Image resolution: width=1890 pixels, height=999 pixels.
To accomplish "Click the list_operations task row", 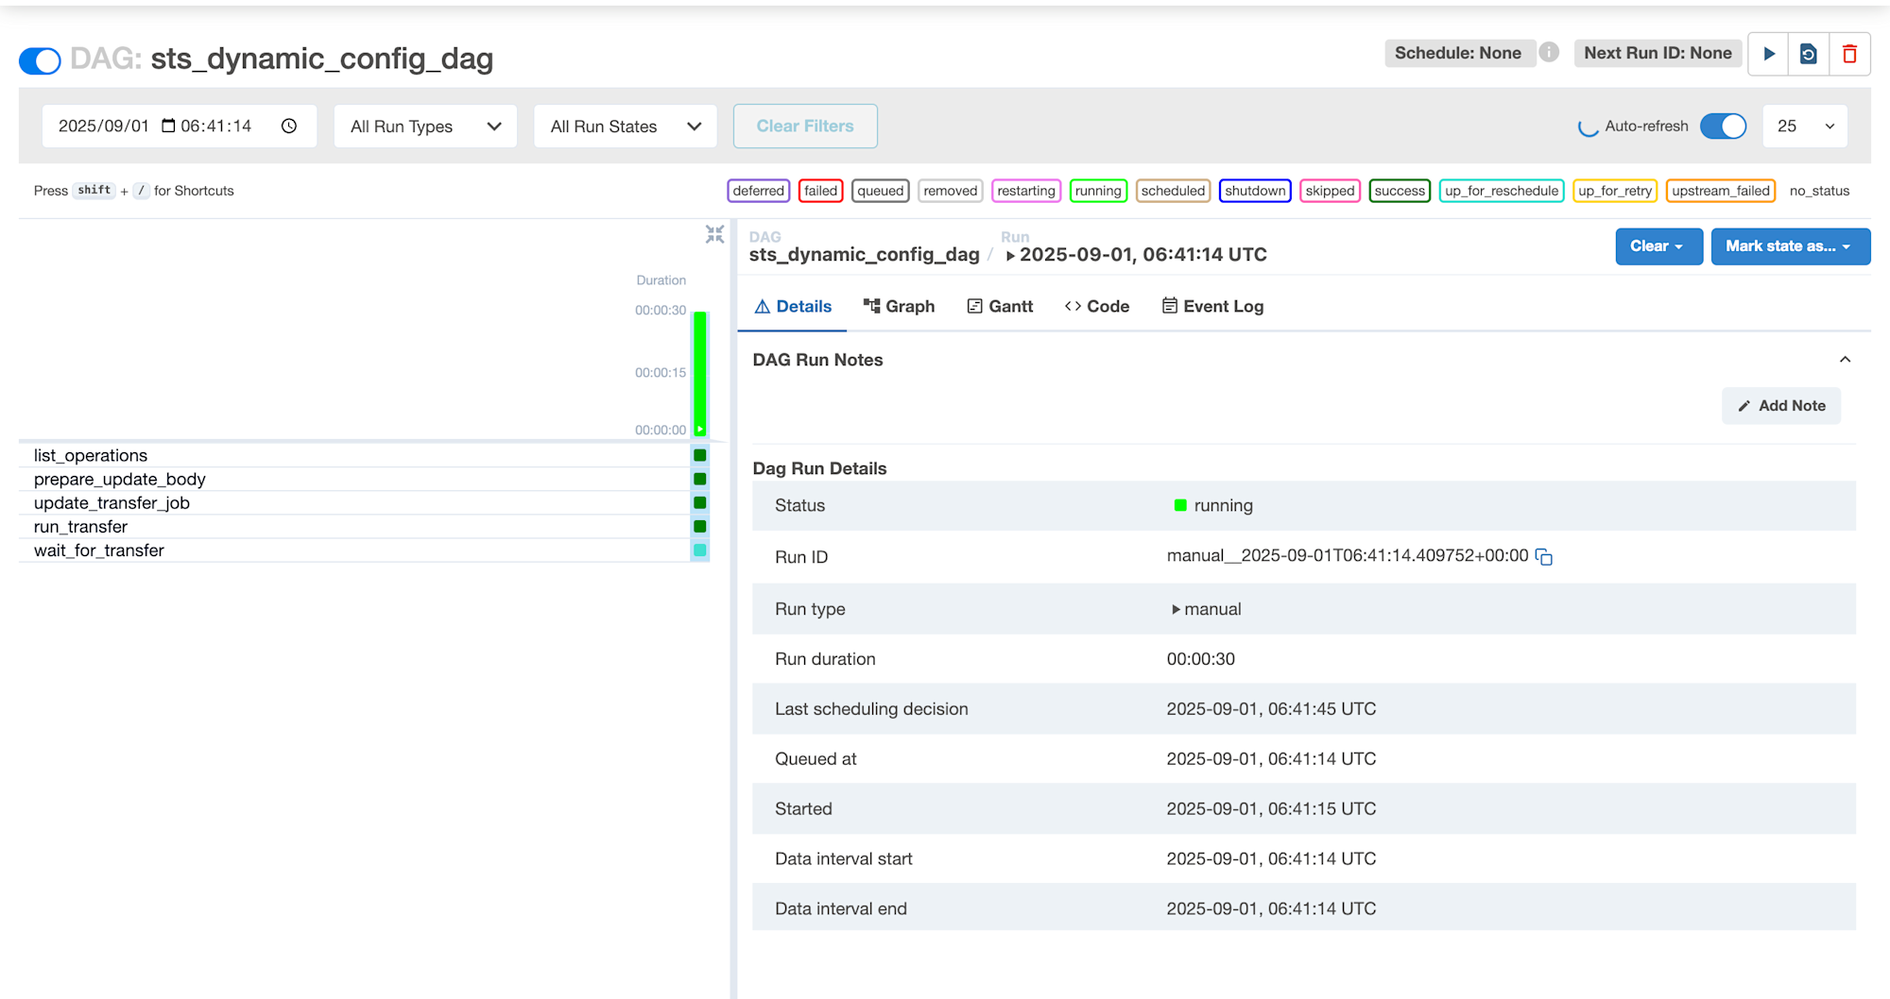I will point(364,455).
